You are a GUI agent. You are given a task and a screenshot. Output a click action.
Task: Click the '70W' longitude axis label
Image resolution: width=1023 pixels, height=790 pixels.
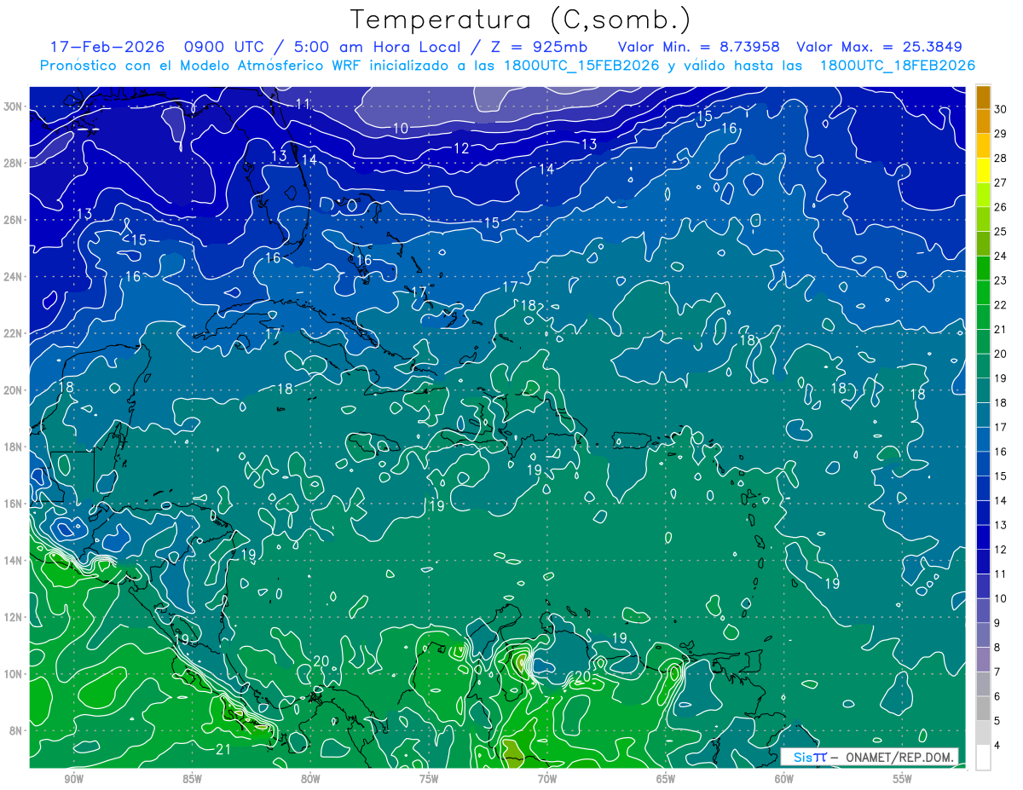coord(547,779)
